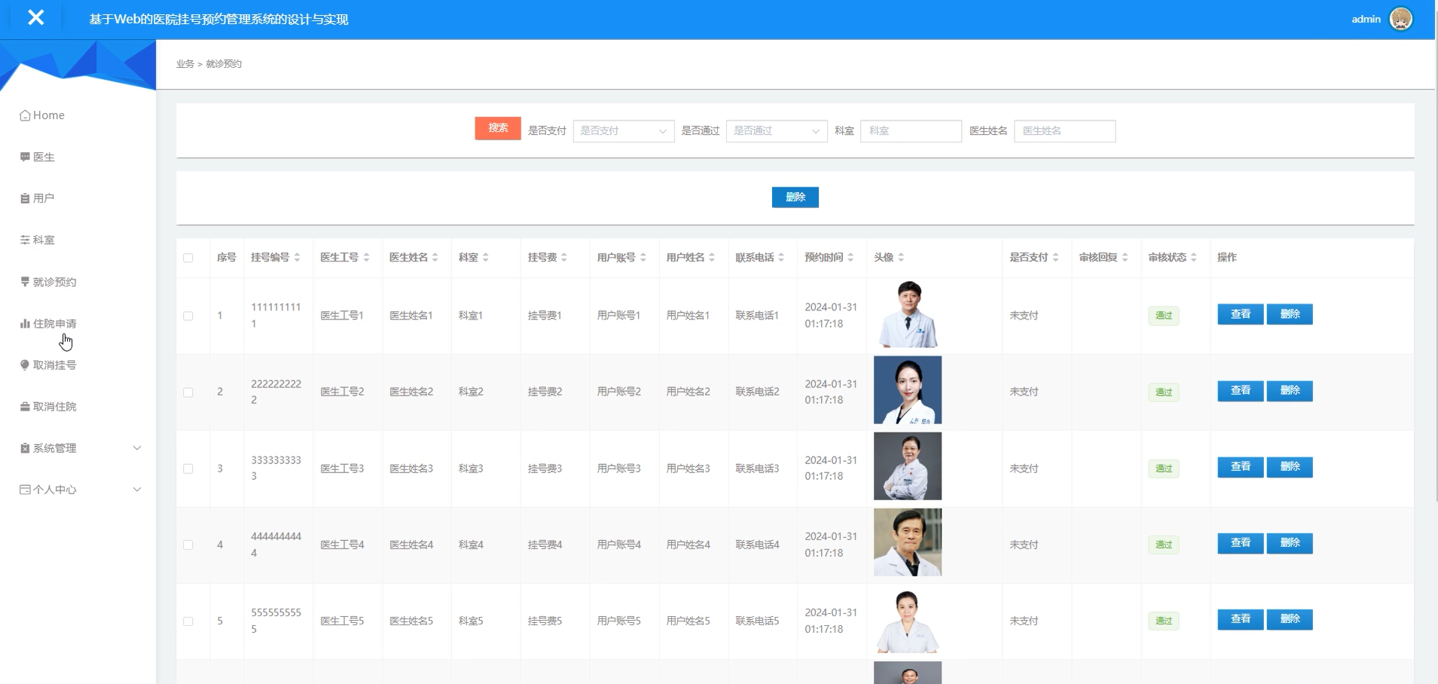This screenshot has height=684, width=1438.
Task: Toggle the select-all checkbox in the header
Action: pos(188,258)
